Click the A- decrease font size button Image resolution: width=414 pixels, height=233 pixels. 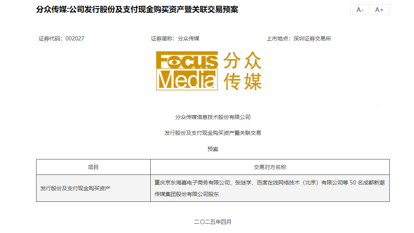point(360,10)
